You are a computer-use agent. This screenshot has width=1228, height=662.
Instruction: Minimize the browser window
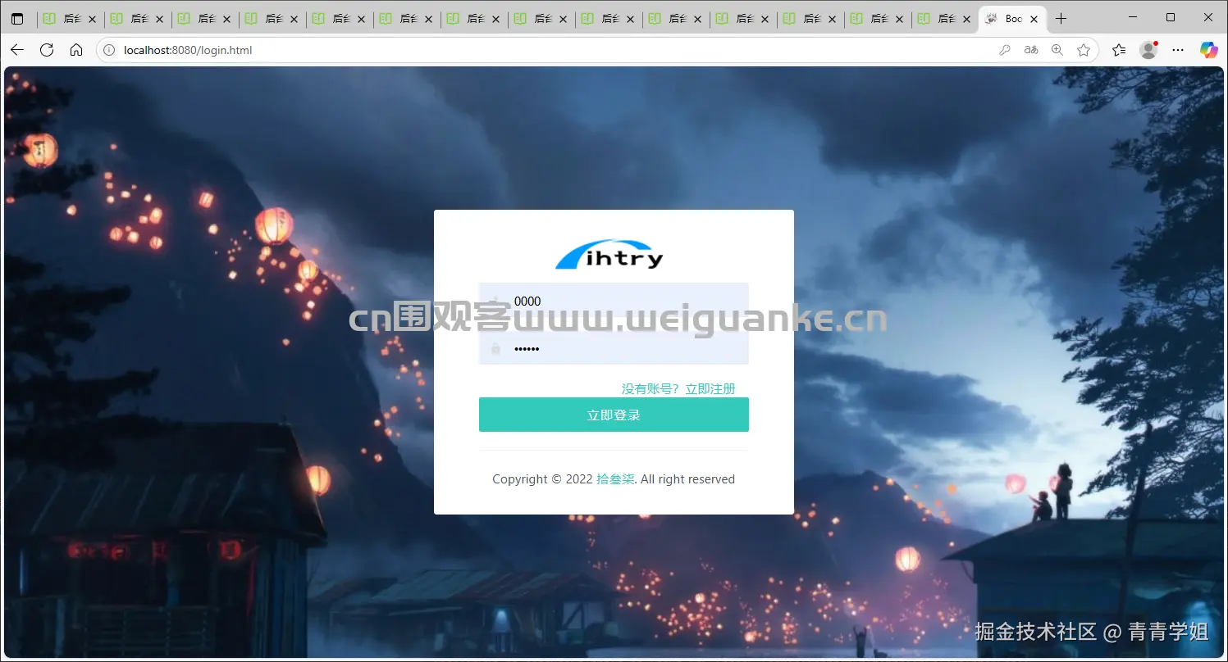coord(1133,18)
